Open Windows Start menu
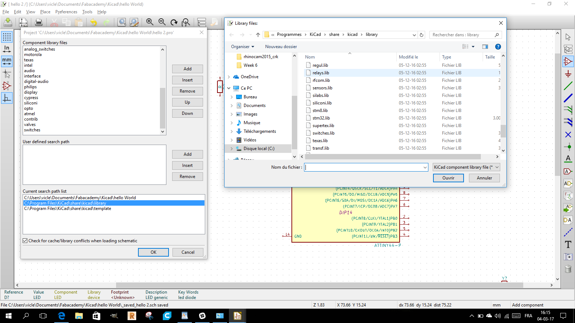The image size is (575, 323). coord(9,316)
